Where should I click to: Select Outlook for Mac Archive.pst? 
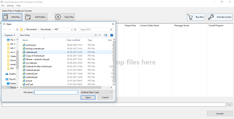(39, 66)
